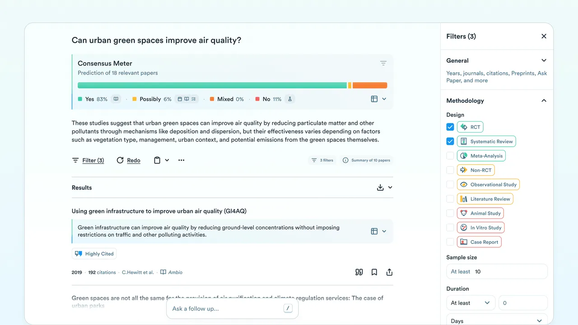Open the partly visible Green spaces urban parks paper
Screen dimensions: 578x325
pos(228,302)
